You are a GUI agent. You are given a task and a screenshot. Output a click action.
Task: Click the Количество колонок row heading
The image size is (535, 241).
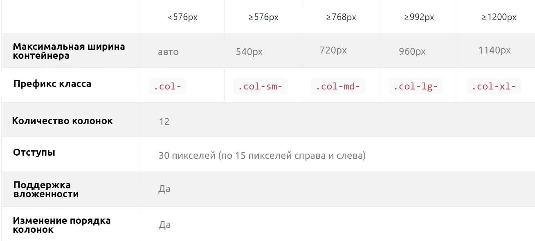(x=62, y=121)
